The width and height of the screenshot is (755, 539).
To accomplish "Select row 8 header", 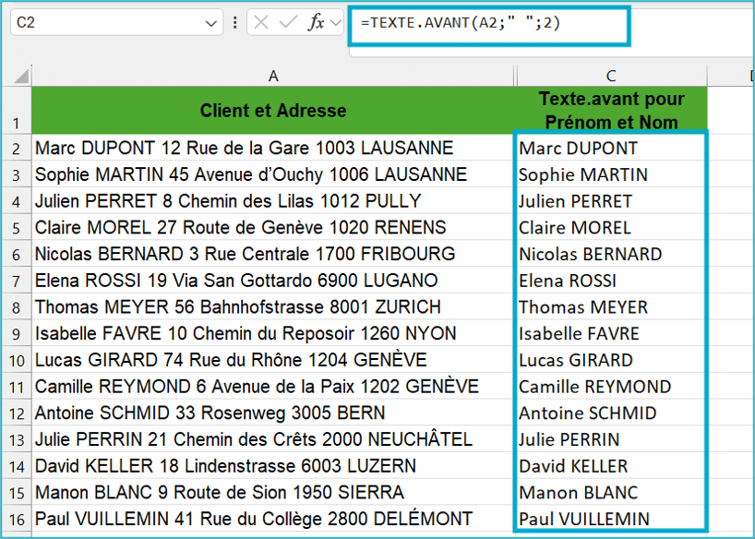I will 17,306.
